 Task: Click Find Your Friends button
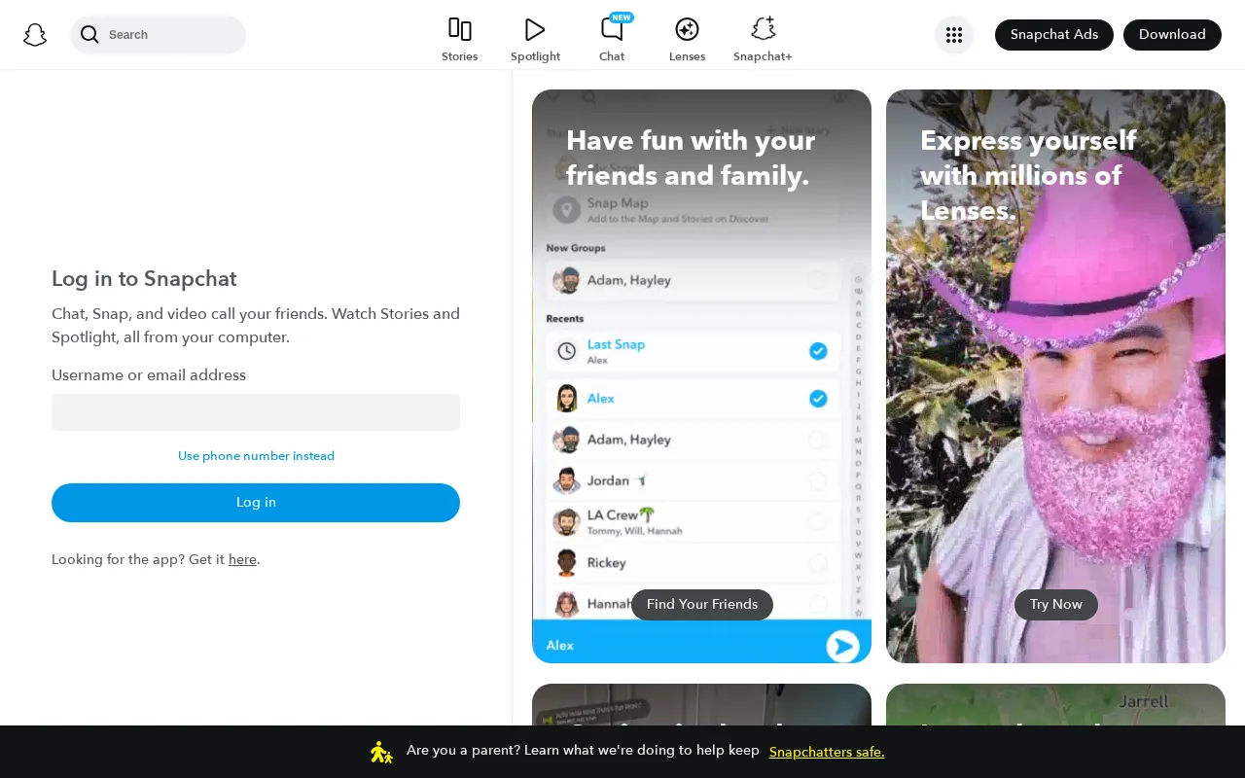(702, 605)
